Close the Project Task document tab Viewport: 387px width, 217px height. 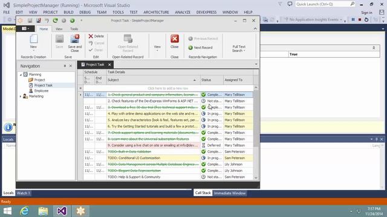click(x=109, y=64)
